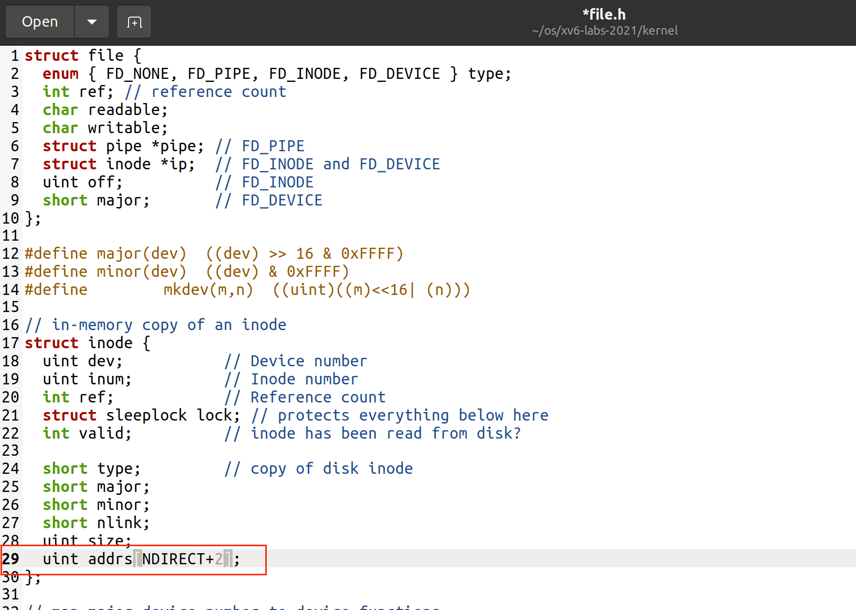Screen dimensions: 856x610
Task: Click 'struct inode {' declaration on line 17
Action: click(87, 343)
